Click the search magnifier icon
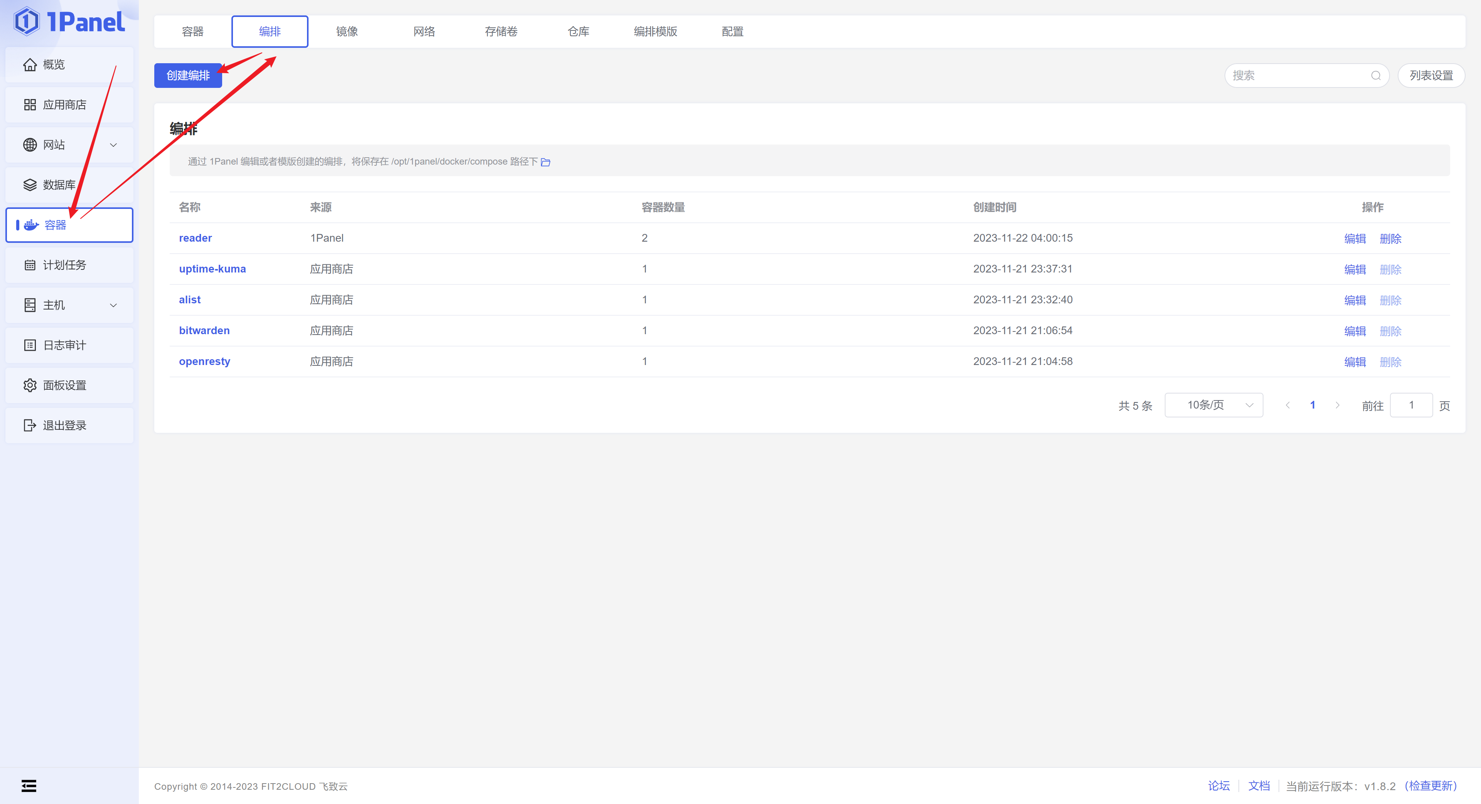The image size is (1481, 804). click(x=1375, y=76)
